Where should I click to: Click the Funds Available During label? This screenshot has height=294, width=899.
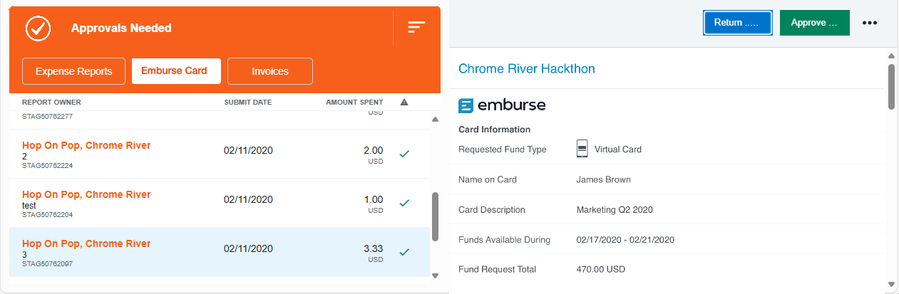pyautogui.click(x=504, y=239)
